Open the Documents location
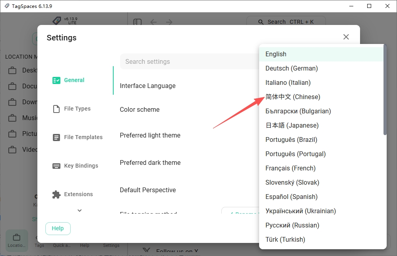Screen dimensions: 397x256 coord(22,86)
